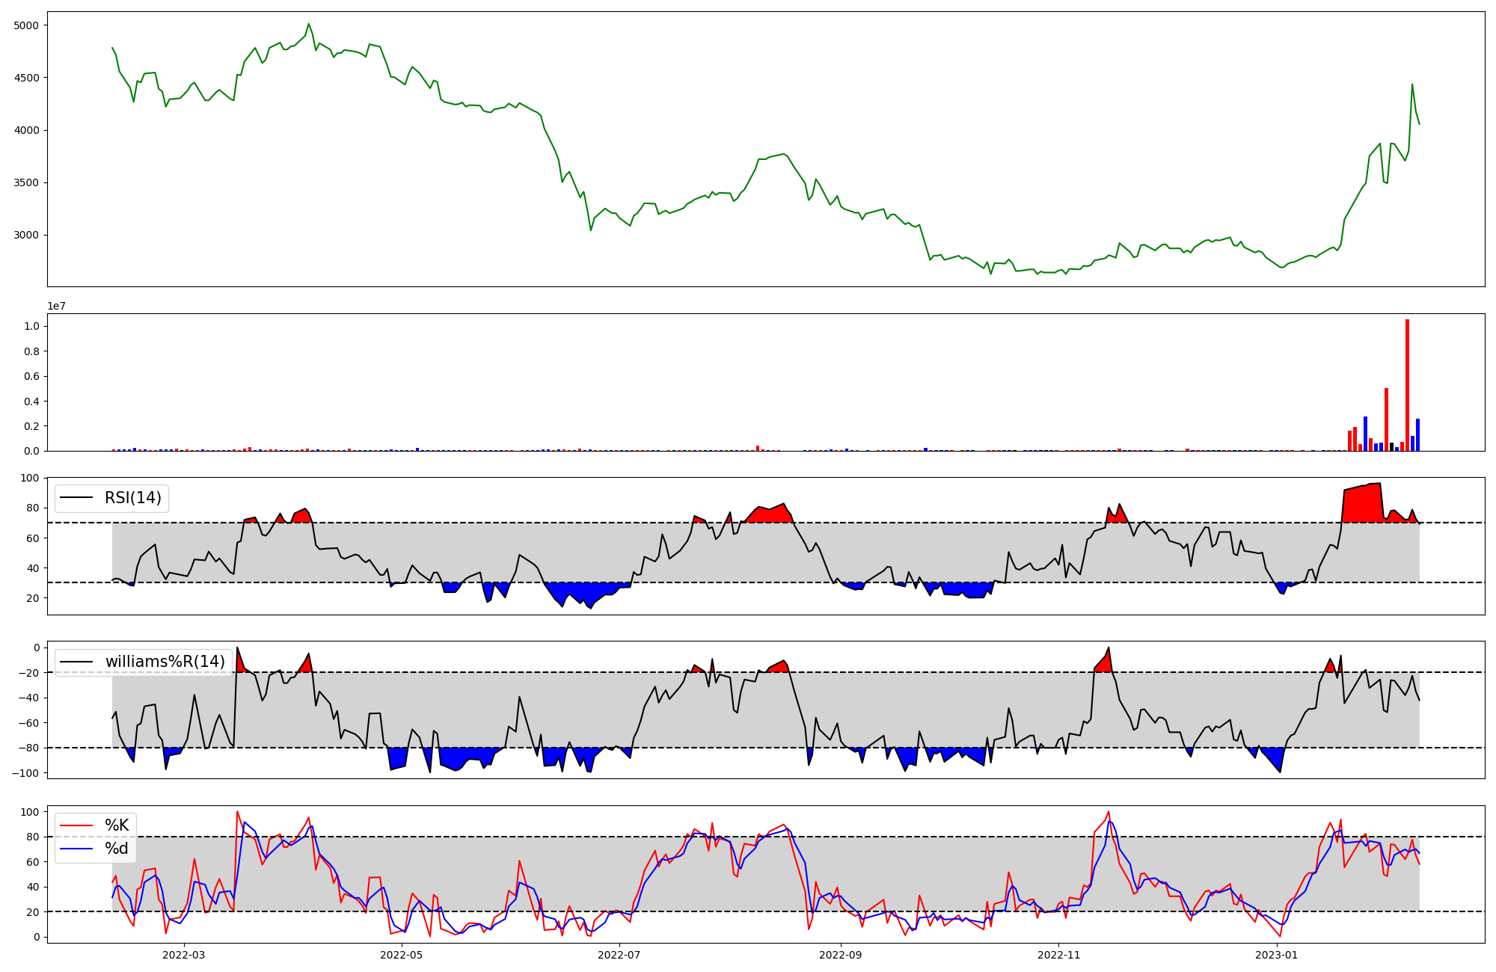Click the large red RSI overbought area in 2023
Image resolution: width=1496 pixels, height=972 pixels.
click(x=1361, y=505)
